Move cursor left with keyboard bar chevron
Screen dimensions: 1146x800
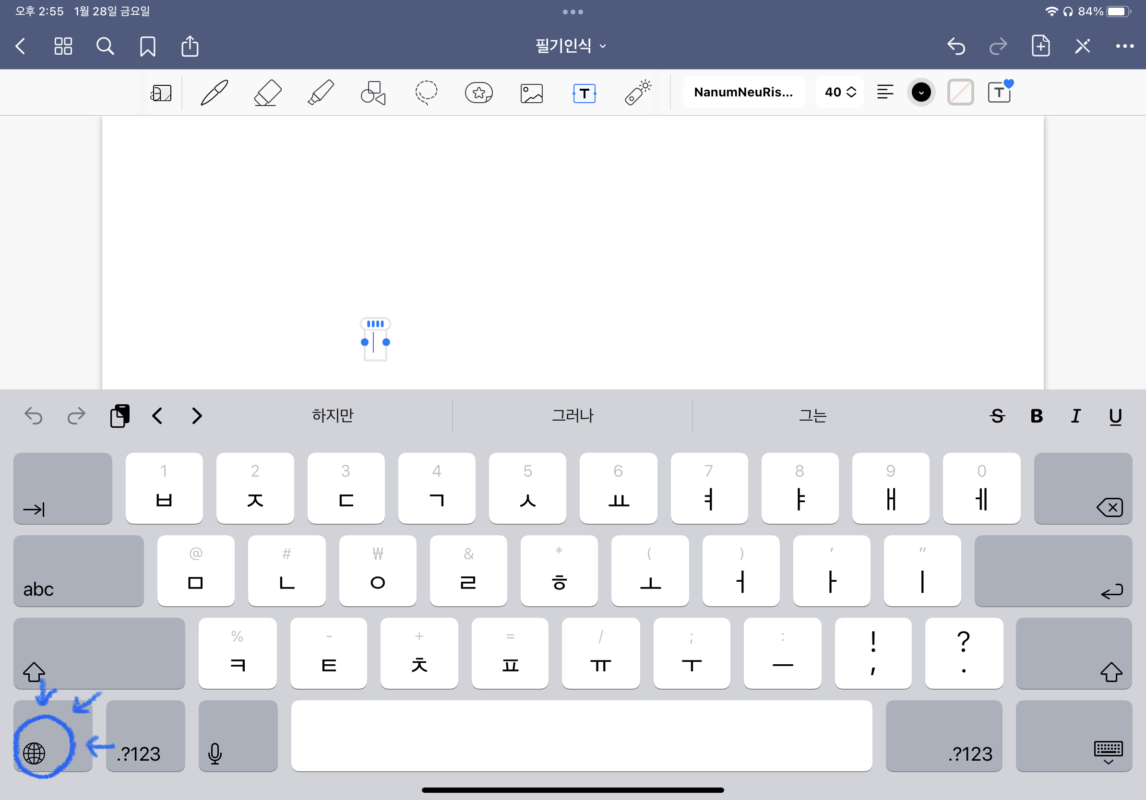coord(157,415)
